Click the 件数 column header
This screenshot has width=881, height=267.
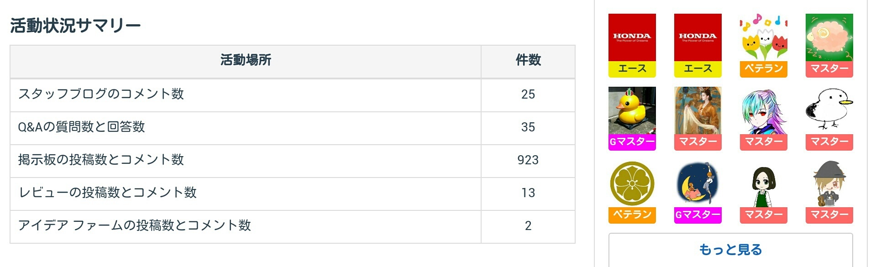528,60
